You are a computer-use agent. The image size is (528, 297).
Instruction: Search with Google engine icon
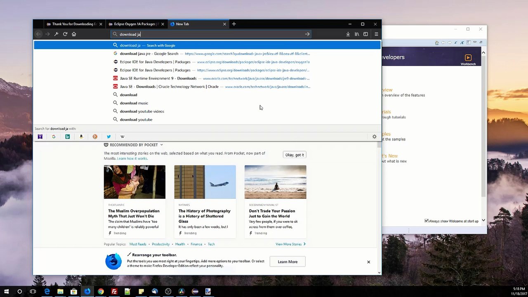pos(54,137)
